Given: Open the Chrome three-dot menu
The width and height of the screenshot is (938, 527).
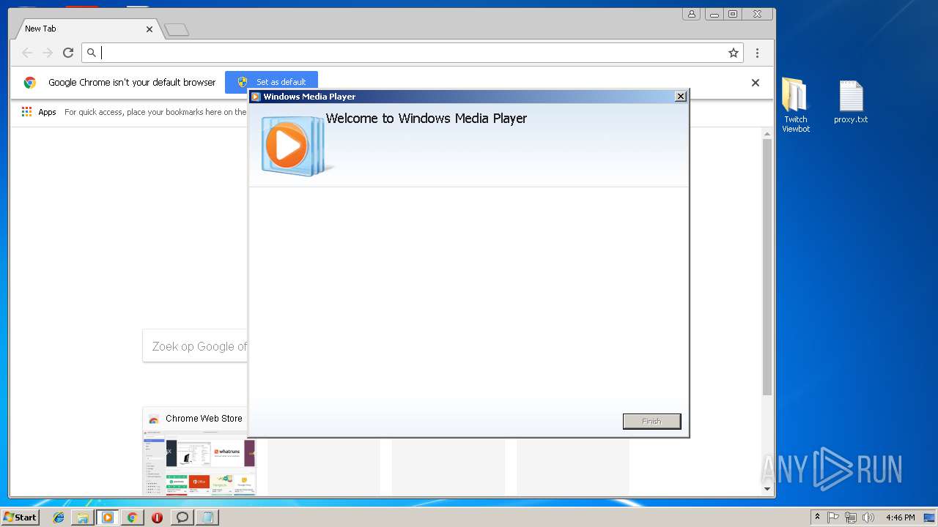Looking at the screenshot, I should pyautogui.click(x=757, y=53).
